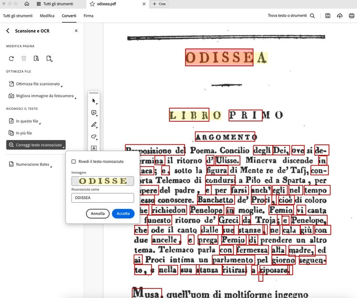Rotate the page with the rotate icon
This screenshot has width=357, height=298.
tap(11, 59)
